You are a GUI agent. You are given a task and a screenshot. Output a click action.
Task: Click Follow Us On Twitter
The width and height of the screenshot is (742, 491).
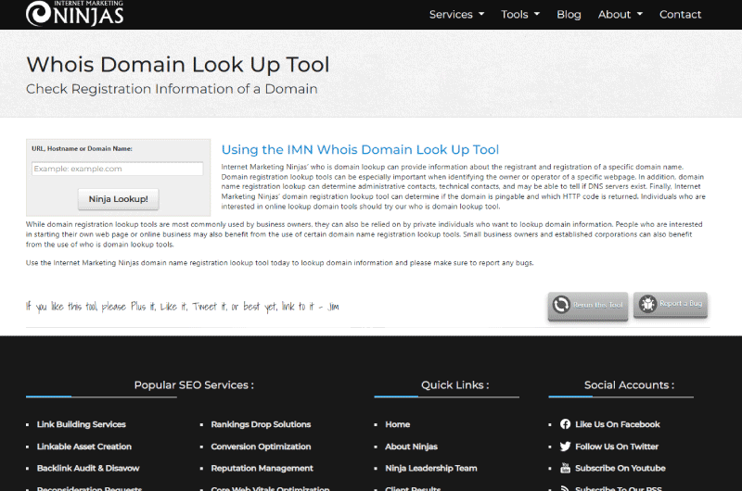click(617, 447)
